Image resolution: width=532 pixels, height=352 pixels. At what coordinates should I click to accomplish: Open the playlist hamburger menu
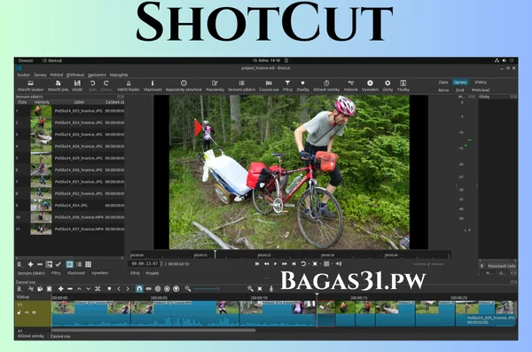pyautogui.click(x=20, y=264)
